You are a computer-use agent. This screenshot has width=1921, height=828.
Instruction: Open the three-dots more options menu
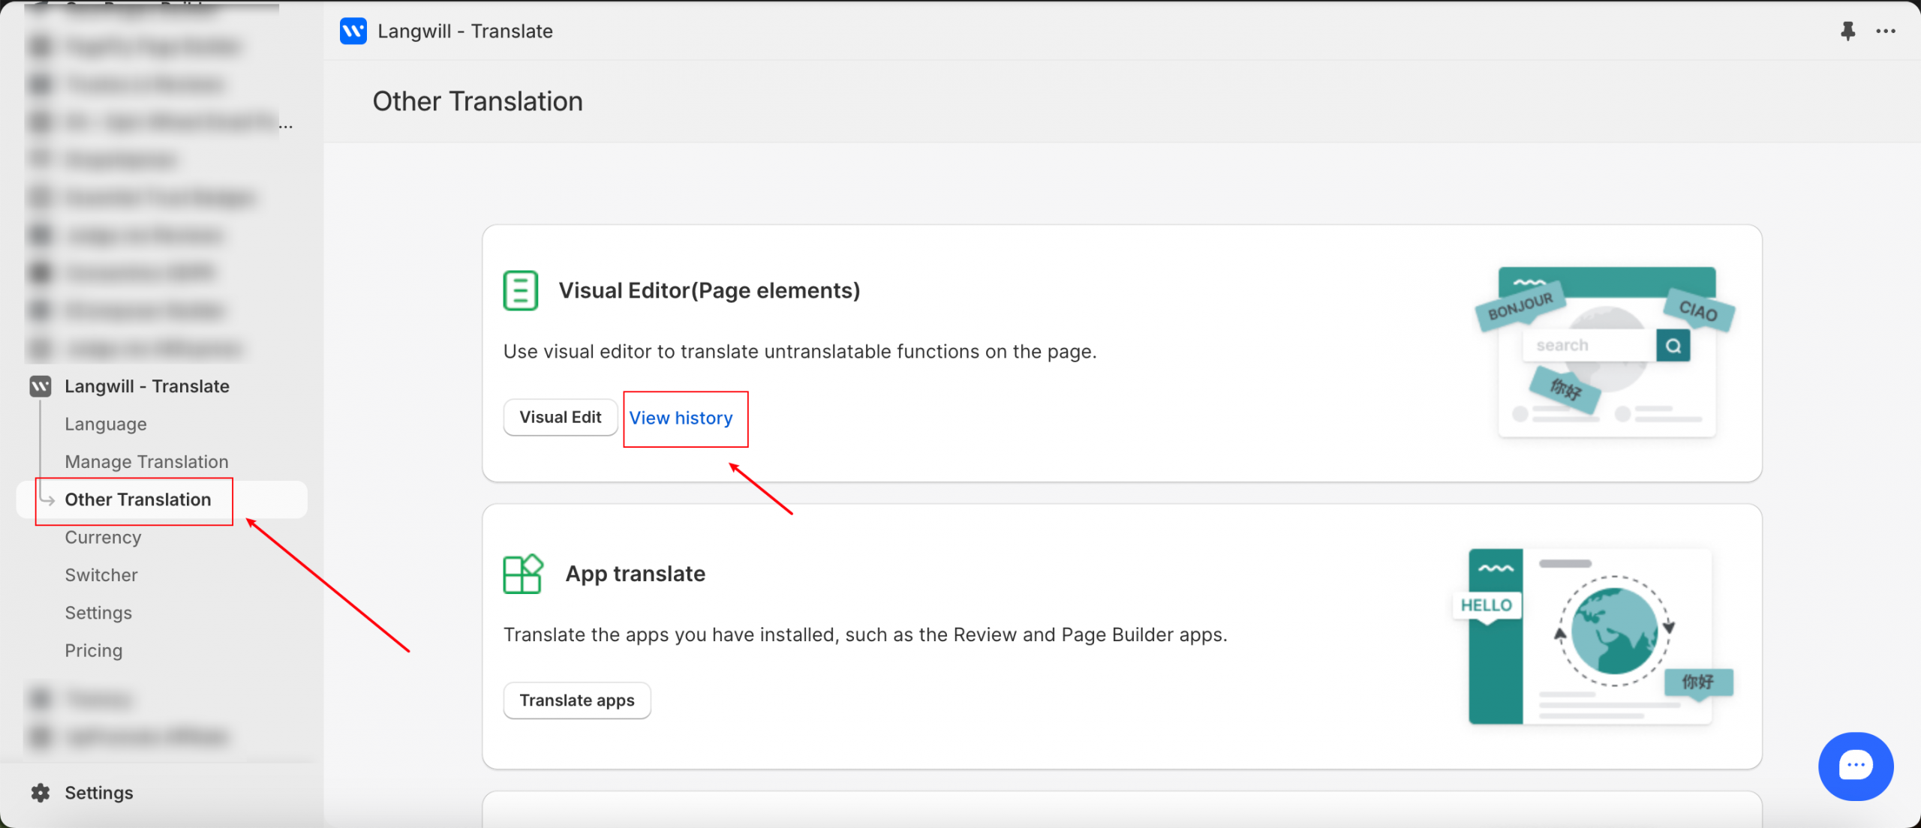coord(1886,31)
